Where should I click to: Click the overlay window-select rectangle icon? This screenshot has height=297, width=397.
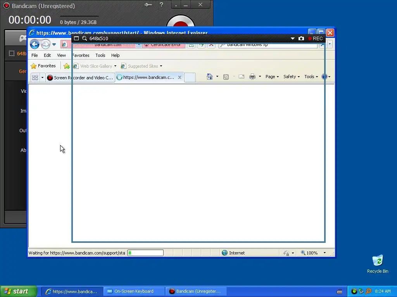click(76, 38)
